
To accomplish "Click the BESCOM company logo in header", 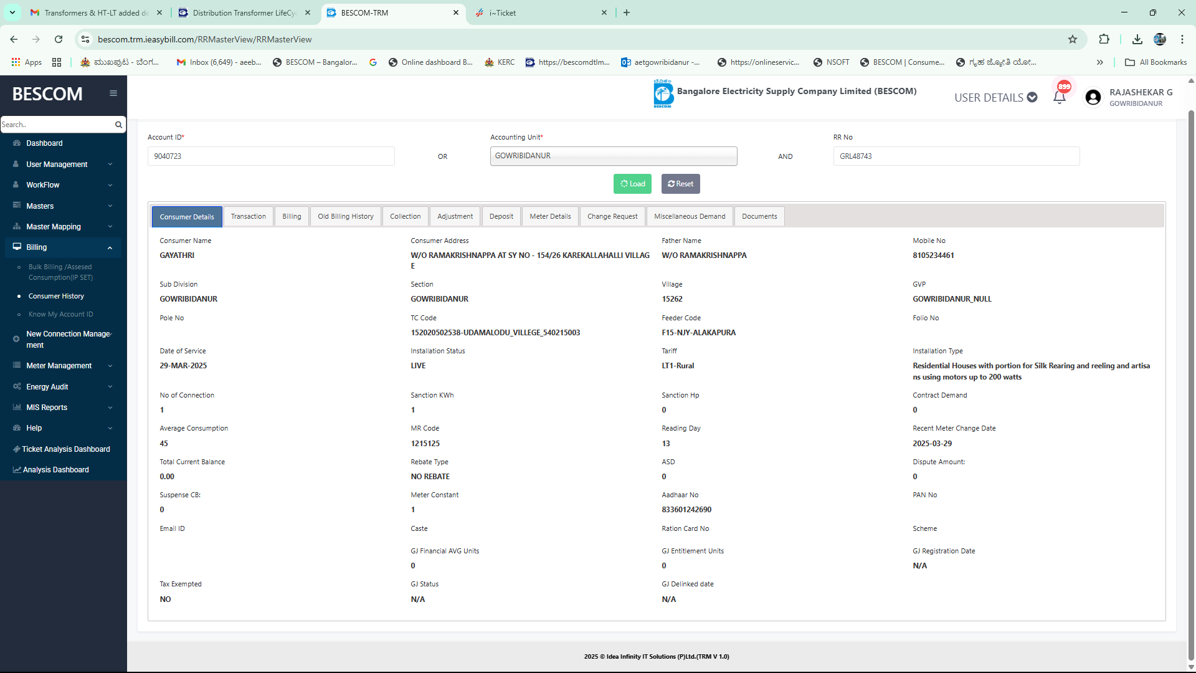I will click(663, 93).
